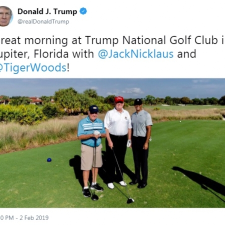Image resolution: width=225 pixels, height=225 pixels.
Task: Click the red USA cap in photo
Action: click(x=119, y=99)
